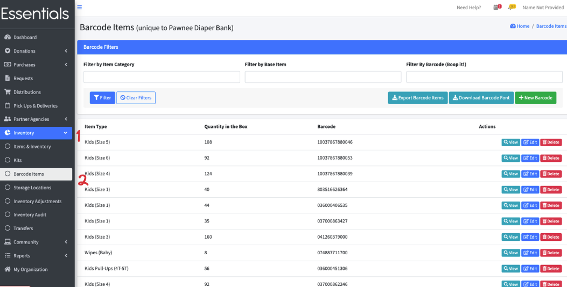Open the Filter by Base Item dropdown
Viewport: 567px width, 287px height.
(323, 77)
